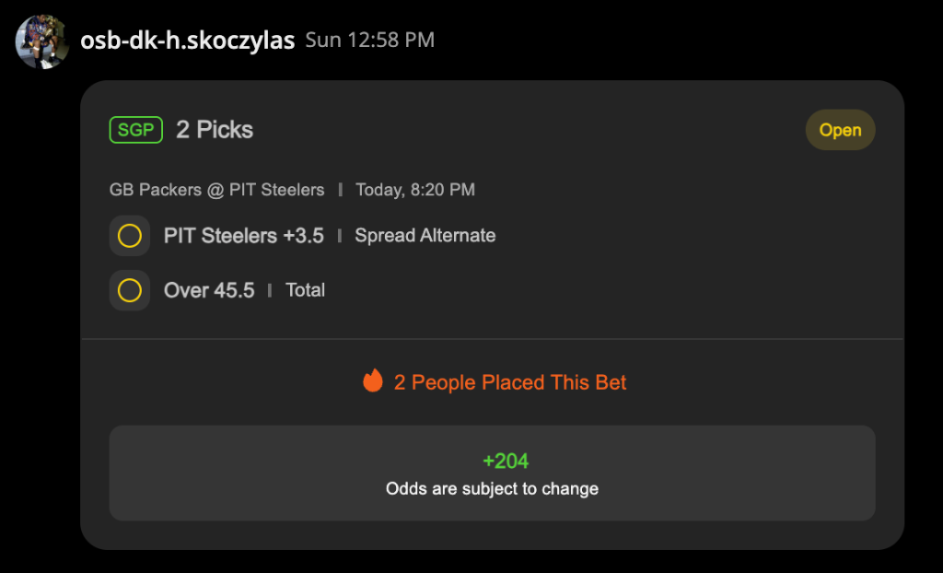The image size is (943, 573).
Task: Click the user avatar thumbnail
Action: pyautogui.click(x=42, y=41)
